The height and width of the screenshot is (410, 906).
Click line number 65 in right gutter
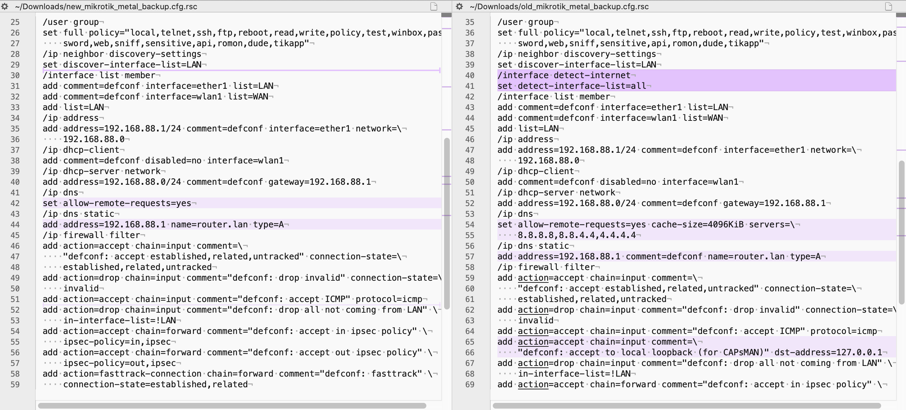[470, 342]
